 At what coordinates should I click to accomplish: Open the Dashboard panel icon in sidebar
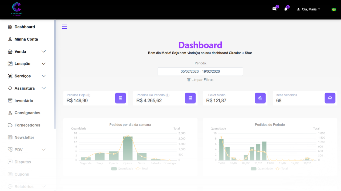[x=10, y=27]
